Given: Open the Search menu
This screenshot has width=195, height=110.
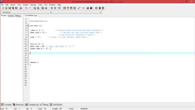Looking at the screenshot, I should pyautogui.click(x=13, y=5).
